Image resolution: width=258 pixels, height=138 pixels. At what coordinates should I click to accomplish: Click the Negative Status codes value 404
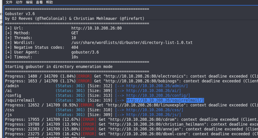(75, 47)
